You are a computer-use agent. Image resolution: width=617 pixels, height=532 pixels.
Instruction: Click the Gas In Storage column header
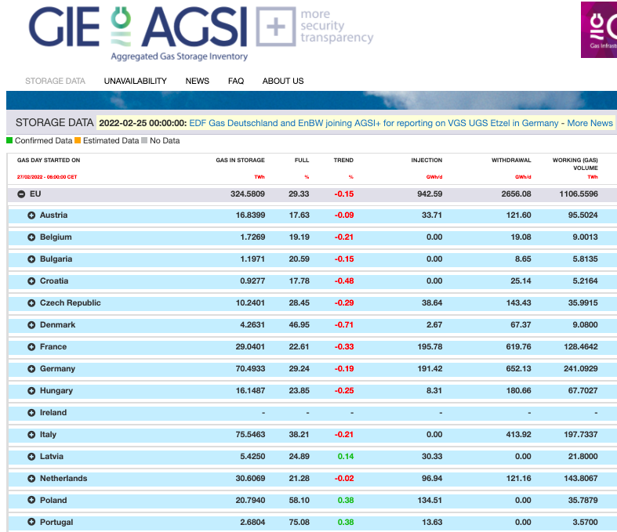(x=240, y=160)
